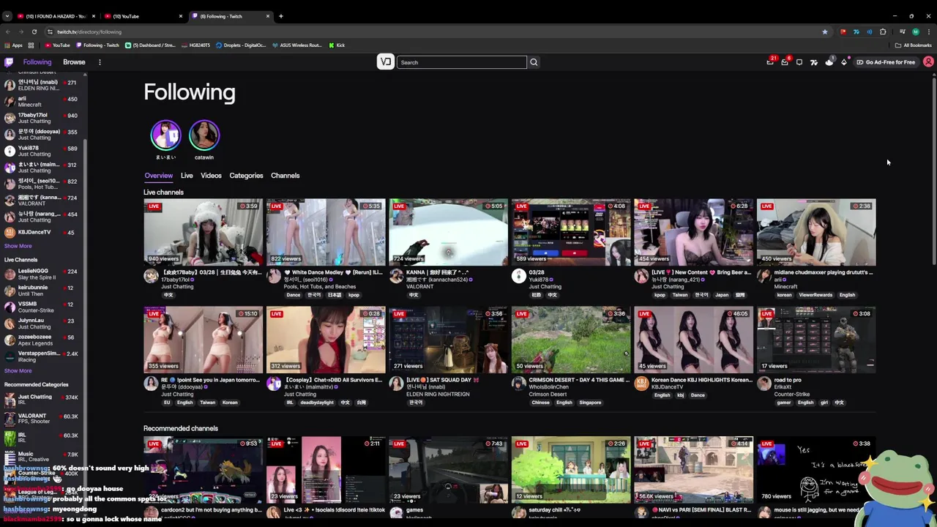Click Show More under followed channels
The width and height of the screenshot is (937, 527).
pyautogui.click(x=18, y=246)
